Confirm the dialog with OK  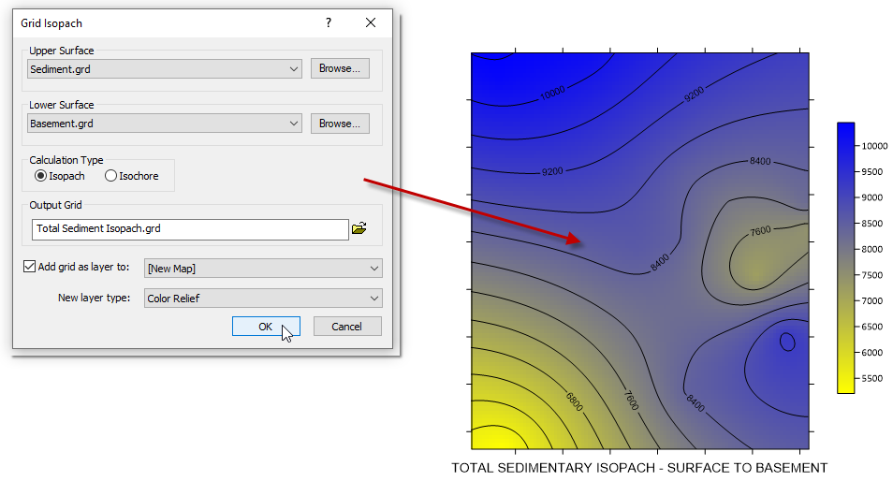(266, 327)
